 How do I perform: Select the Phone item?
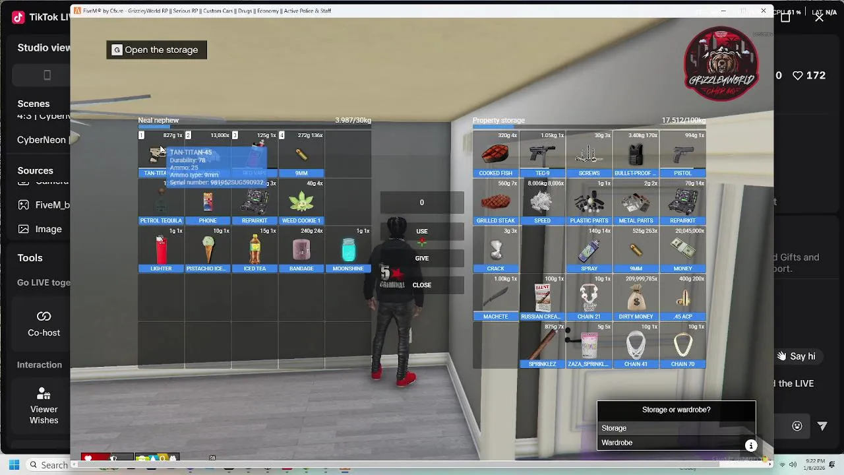[x=208, y=202]
